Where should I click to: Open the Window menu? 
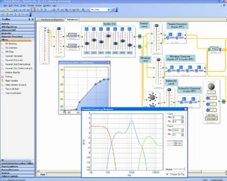point(47,5)
